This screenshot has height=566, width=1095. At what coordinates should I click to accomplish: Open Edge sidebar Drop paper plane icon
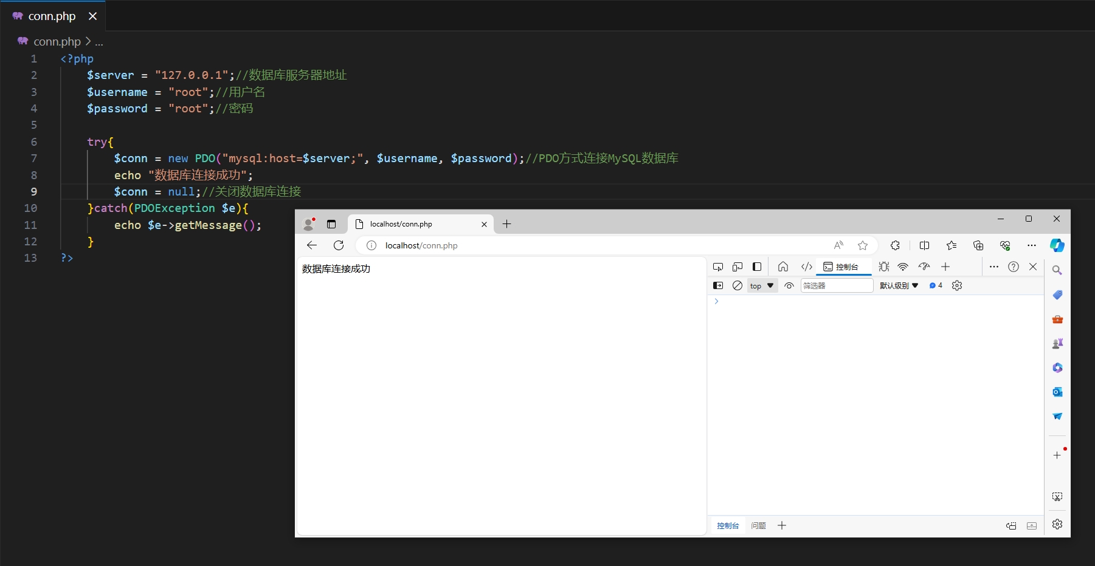click(x=1057, y=416)
